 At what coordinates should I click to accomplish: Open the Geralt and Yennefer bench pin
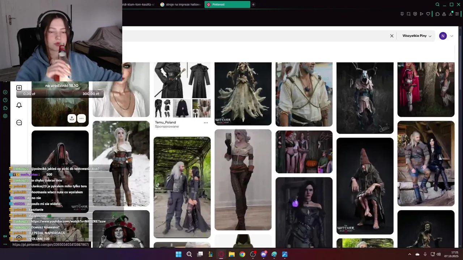click(426, 164)
